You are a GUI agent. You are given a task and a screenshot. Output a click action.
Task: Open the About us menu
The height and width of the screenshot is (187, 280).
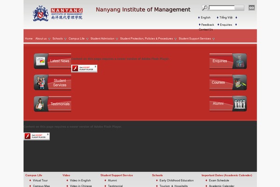tap(41, 38)
